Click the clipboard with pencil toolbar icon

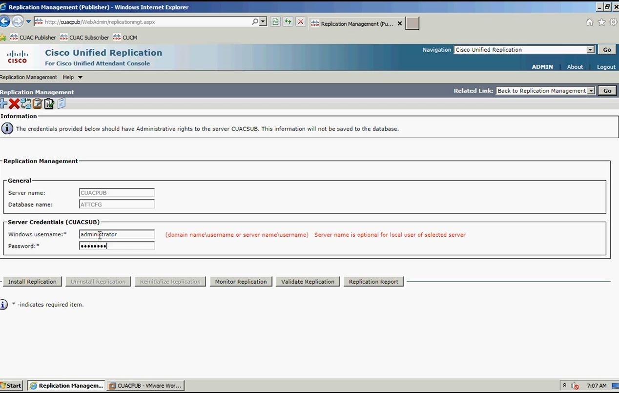click(x=38, y=103)
